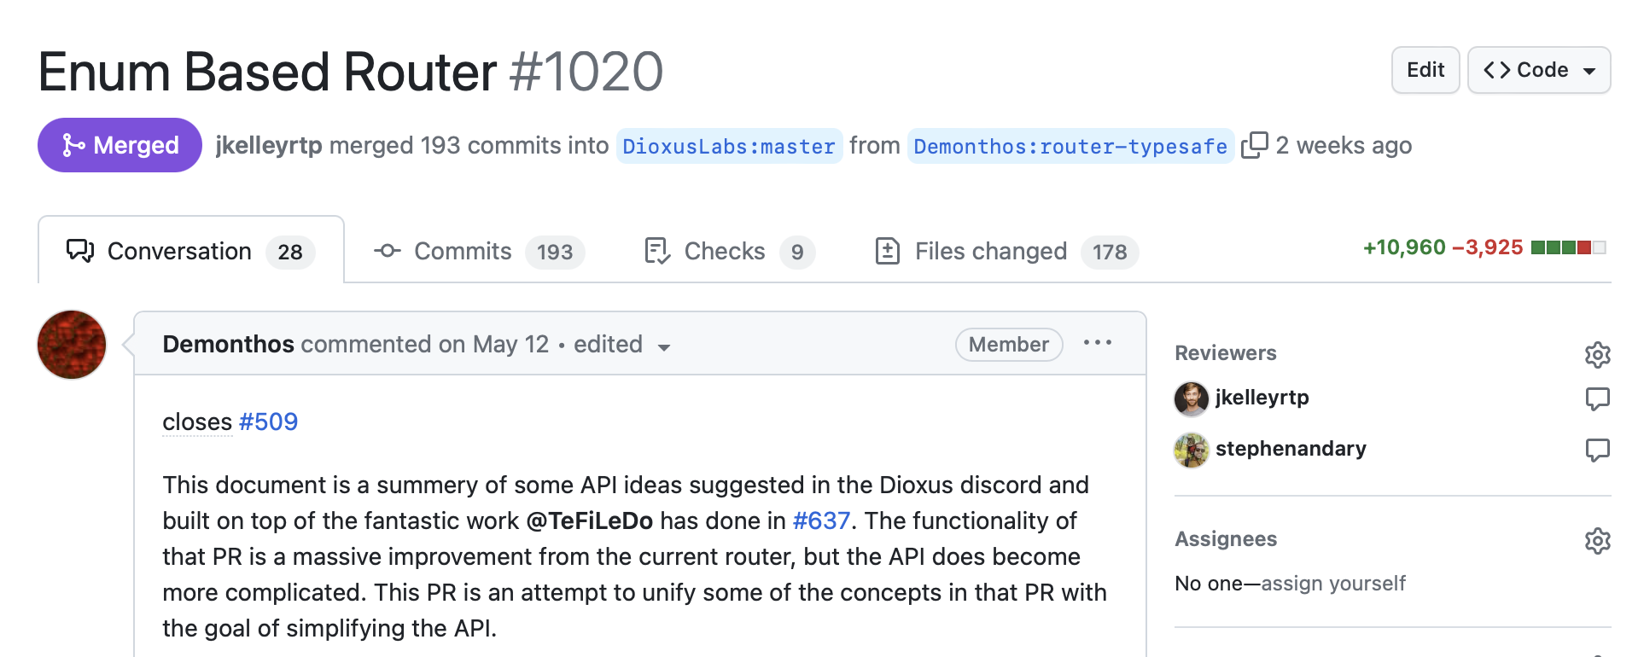Click Demonthos's avatar thumbnail
This screenshot has height=657, width=1644.
coord(71,345)
